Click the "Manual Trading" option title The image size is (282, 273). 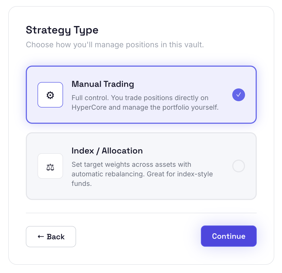[103, 84]
